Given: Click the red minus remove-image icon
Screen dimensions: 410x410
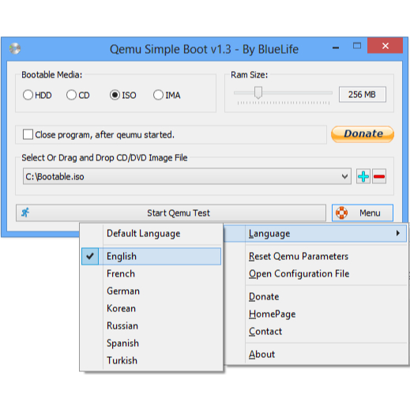Looking at the screenshot, I should pyautogui.click(x=379, y=176).
